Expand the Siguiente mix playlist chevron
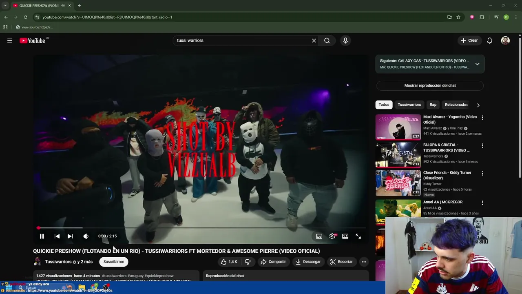 [477, 64]
